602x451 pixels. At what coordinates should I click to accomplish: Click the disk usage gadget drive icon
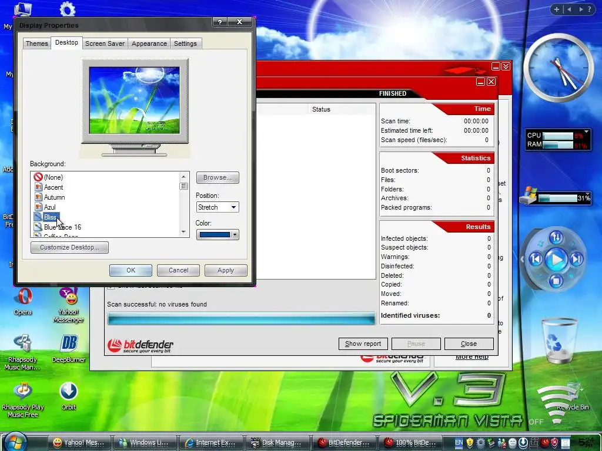click(x=529, y=196)
